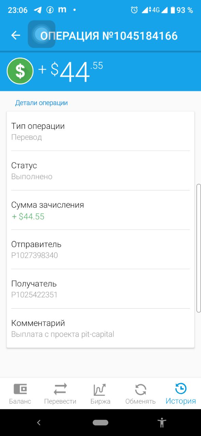Tap the alarm clock icon in the status bar
This screenshot has width=201, height=436.
(x=134, y=10)
